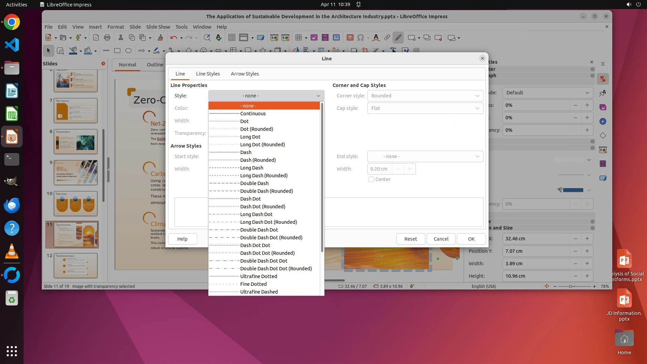Open the Gallery sidebar deck

[x=603, y=107]
